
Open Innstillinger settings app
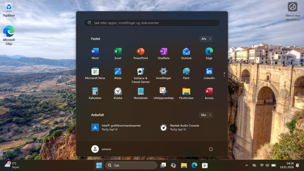point(163,74)
